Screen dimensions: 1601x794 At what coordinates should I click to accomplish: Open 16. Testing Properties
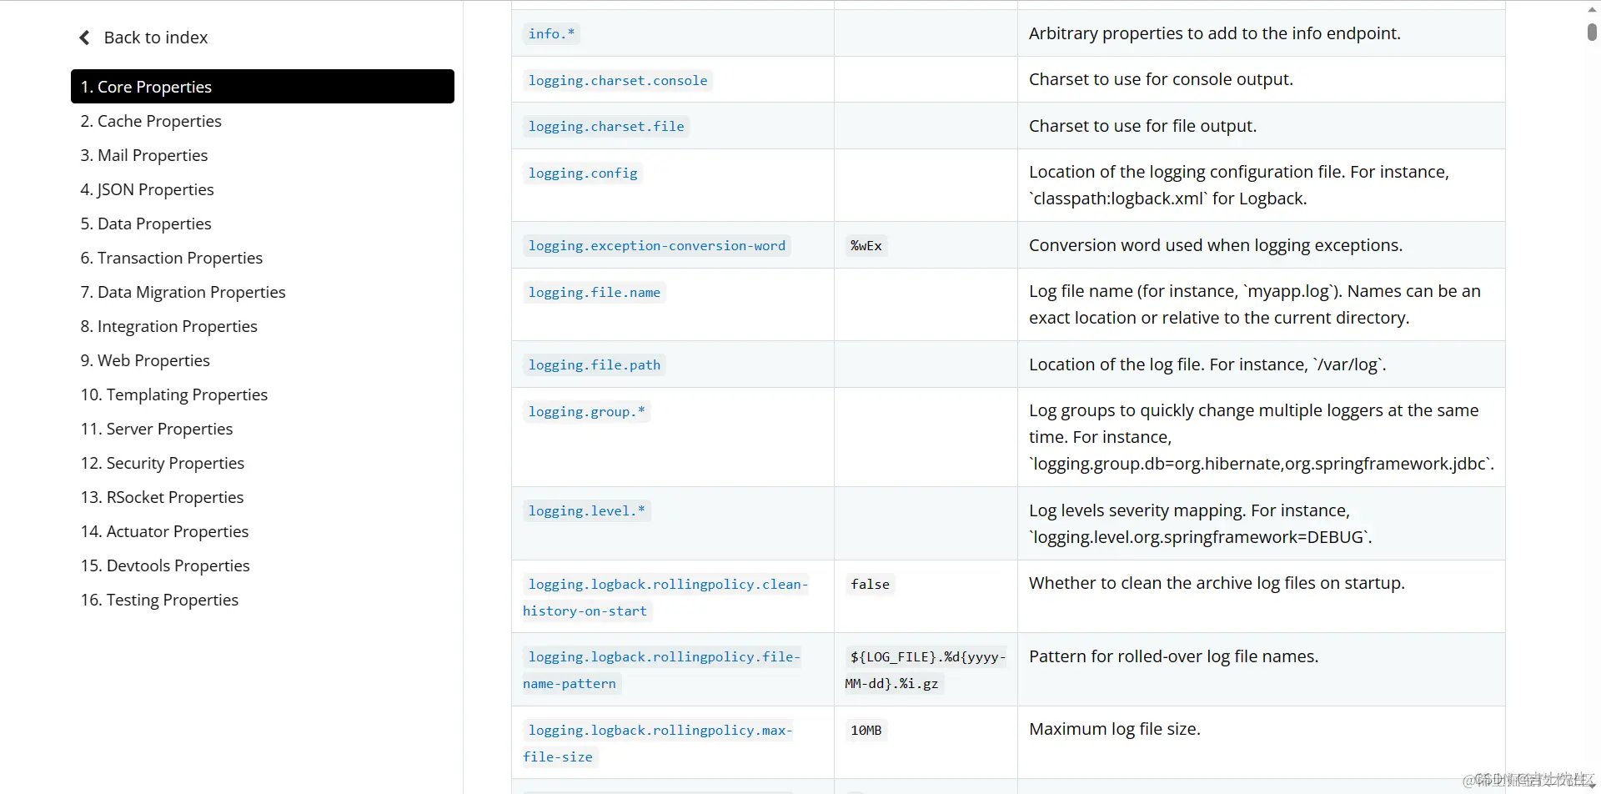tap(159, 600)
